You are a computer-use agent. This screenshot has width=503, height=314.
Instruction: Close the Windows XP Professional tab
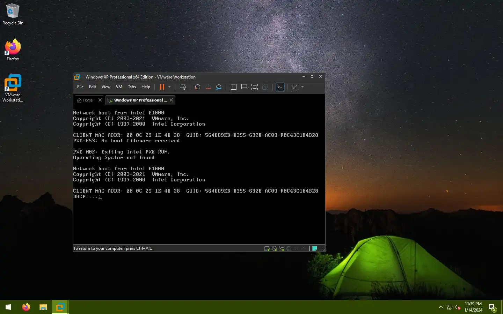click(x=171, y=100)
